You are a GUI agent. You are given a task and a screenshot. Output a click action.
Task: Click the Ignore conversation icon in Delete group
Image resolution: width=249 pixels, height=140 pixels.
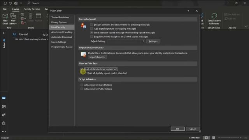point(22,15)
